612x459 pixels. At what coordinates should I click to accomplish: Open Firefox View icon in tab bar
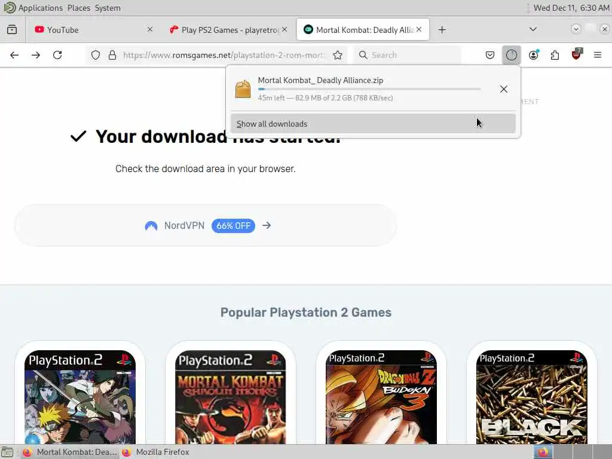(12, 30)
